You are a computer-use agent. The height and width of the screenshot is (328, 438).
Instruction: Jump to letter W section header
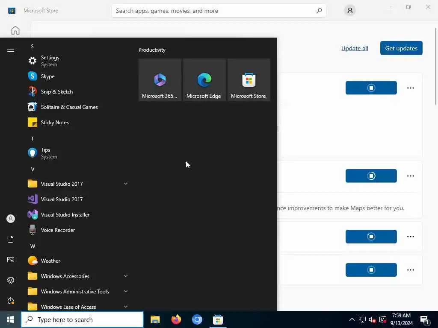[33, 246]
